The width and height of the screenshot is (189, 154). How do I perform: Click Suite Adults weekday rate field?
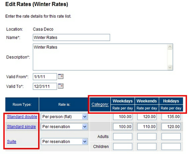pyautogui.click(x=123, y=136)
